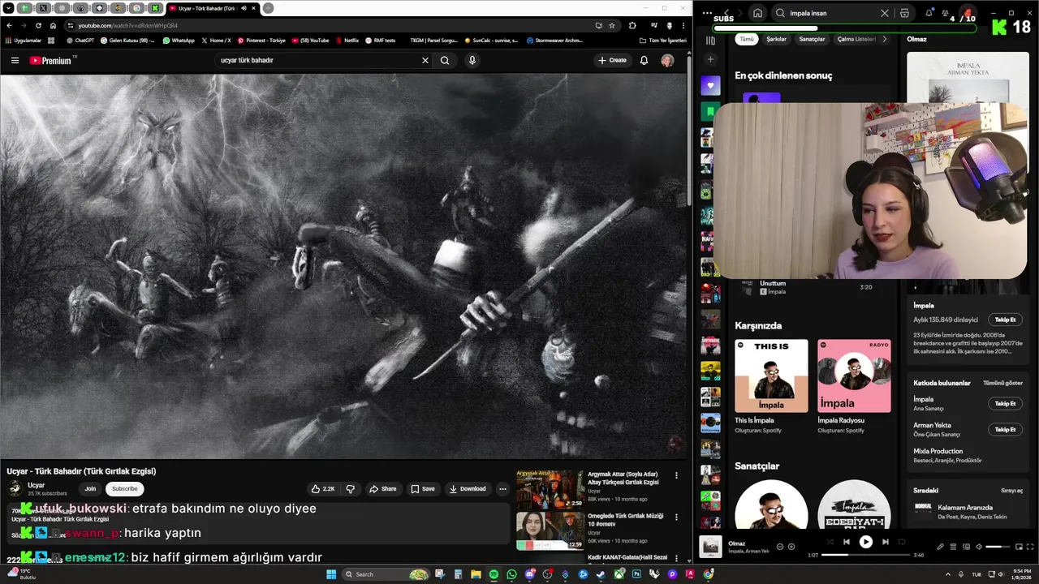Screen dimensions: 1039x584
Task: Open Spotify notifications bell
Action: (929, 13)
